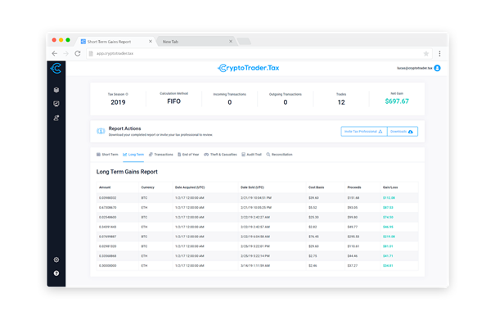Click the user account avatar icon
Screen dimensions: 495x320
(x=437, y=68)
